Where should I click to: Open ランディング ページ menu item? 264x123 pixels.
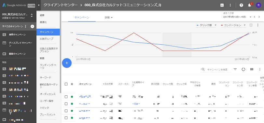click(48, 66)
